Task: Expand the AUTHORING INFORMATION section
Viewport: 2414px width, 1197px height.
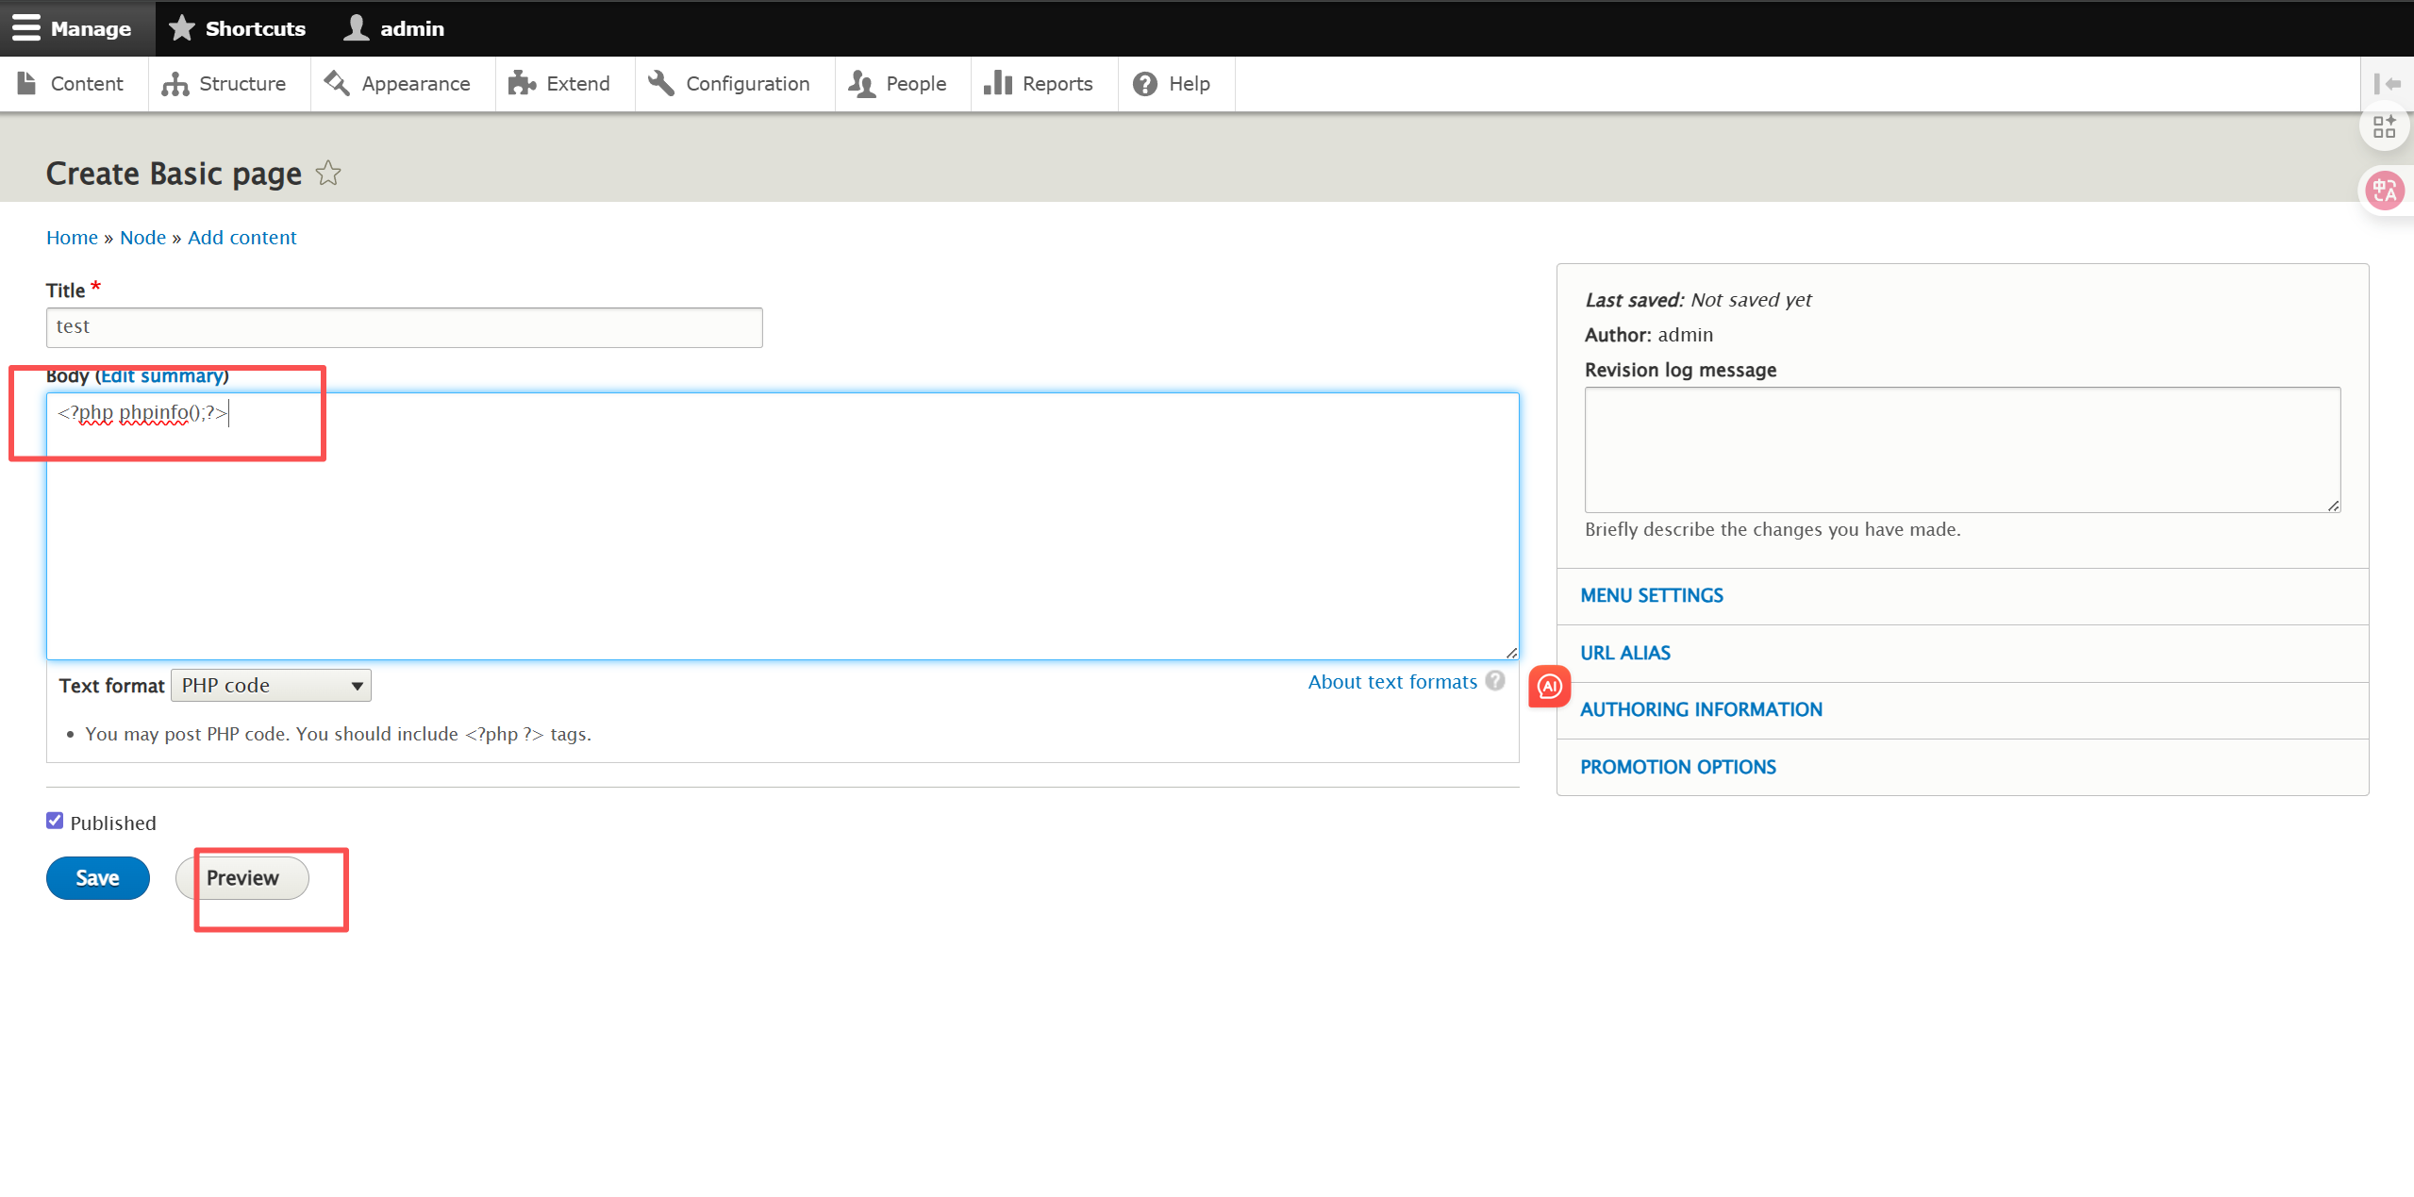Action: click(1701, 710)
